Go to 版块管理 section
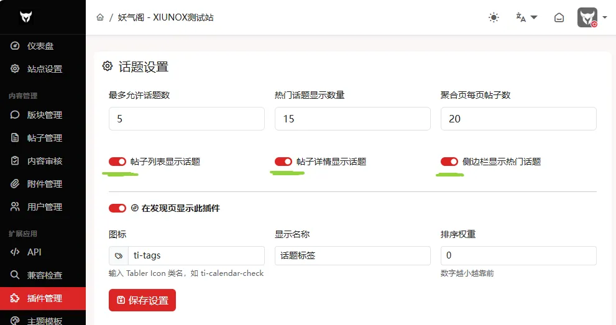The width and height of the screenshot is (616, 325). (x=43, y=115)
